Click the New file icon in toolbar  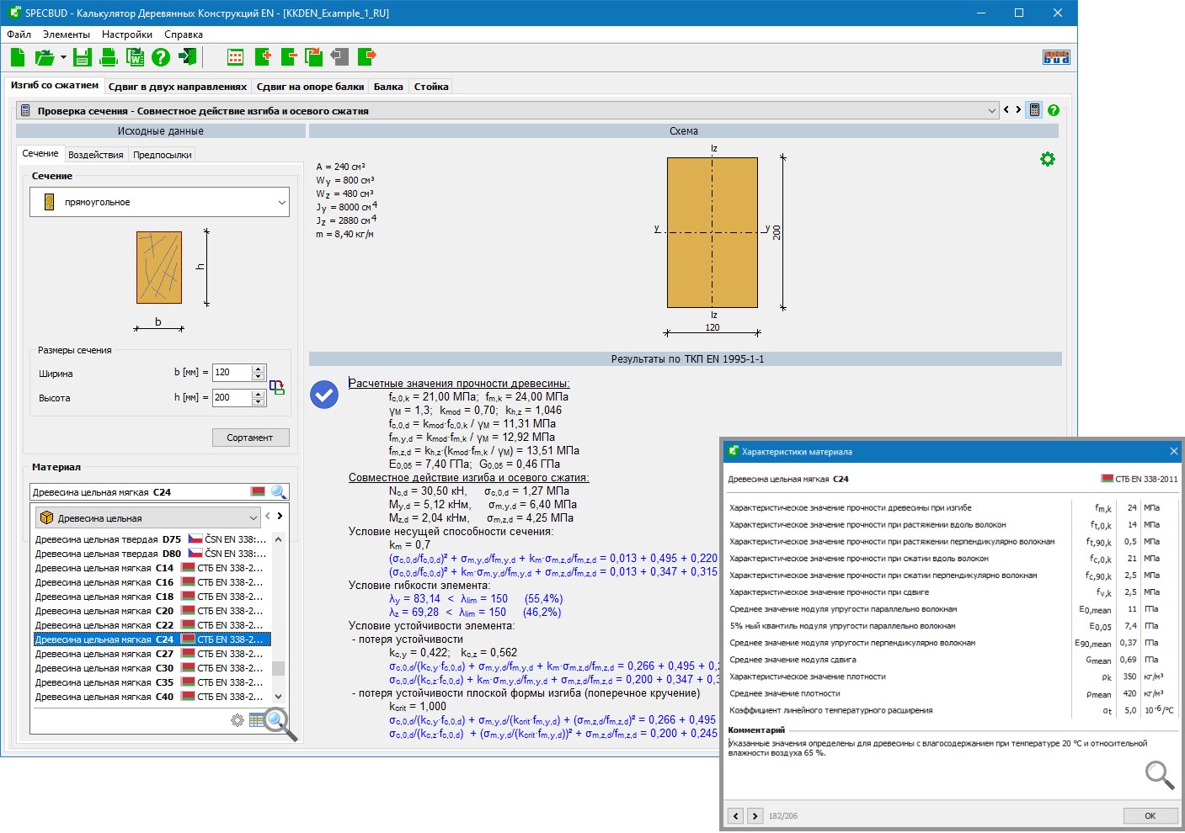(x=18, y=57)
